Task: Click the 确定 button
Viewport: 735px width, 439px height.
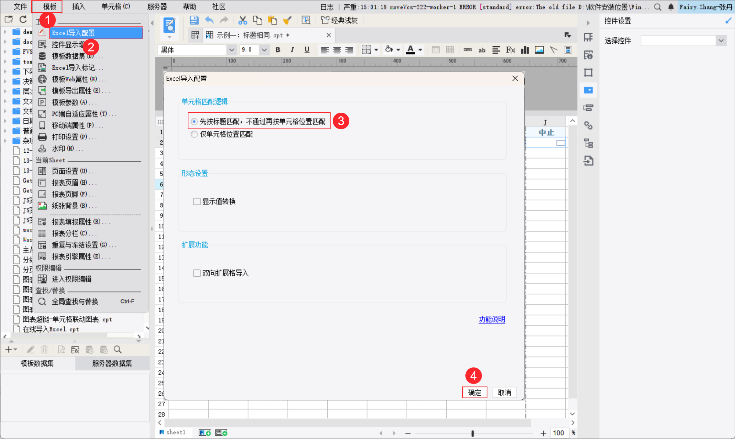Action: (475, 392)
